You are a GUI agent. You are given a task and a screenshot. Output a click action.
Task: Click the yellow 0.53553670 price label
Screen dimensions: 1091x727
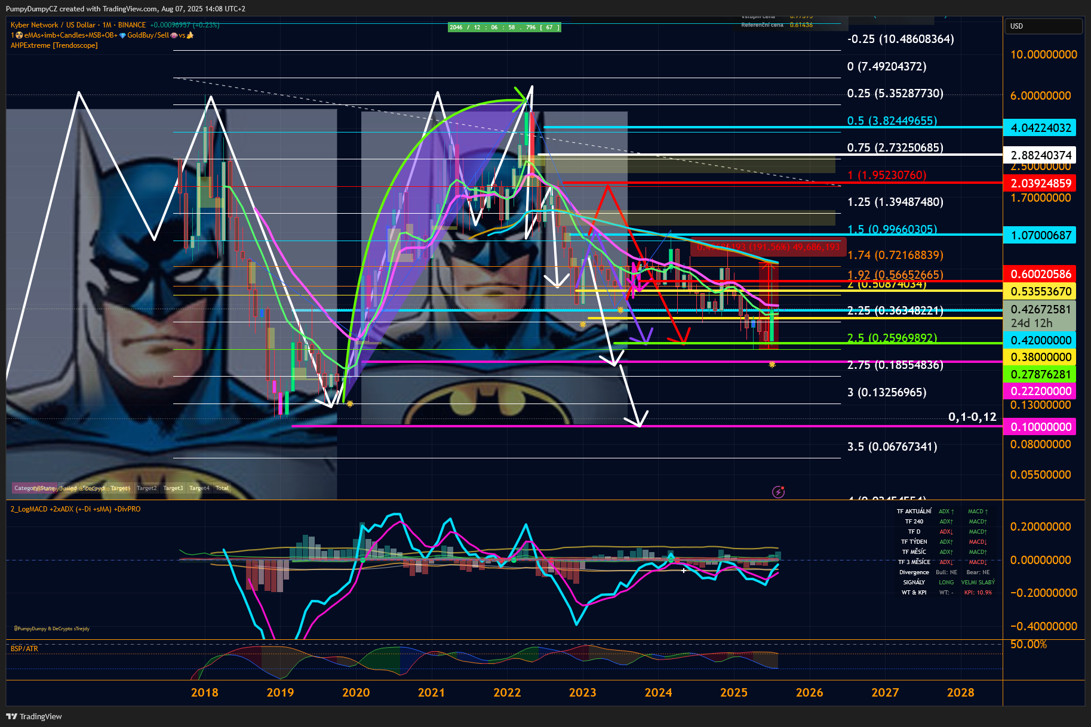pyautogui.click(x=1040, y=291)
